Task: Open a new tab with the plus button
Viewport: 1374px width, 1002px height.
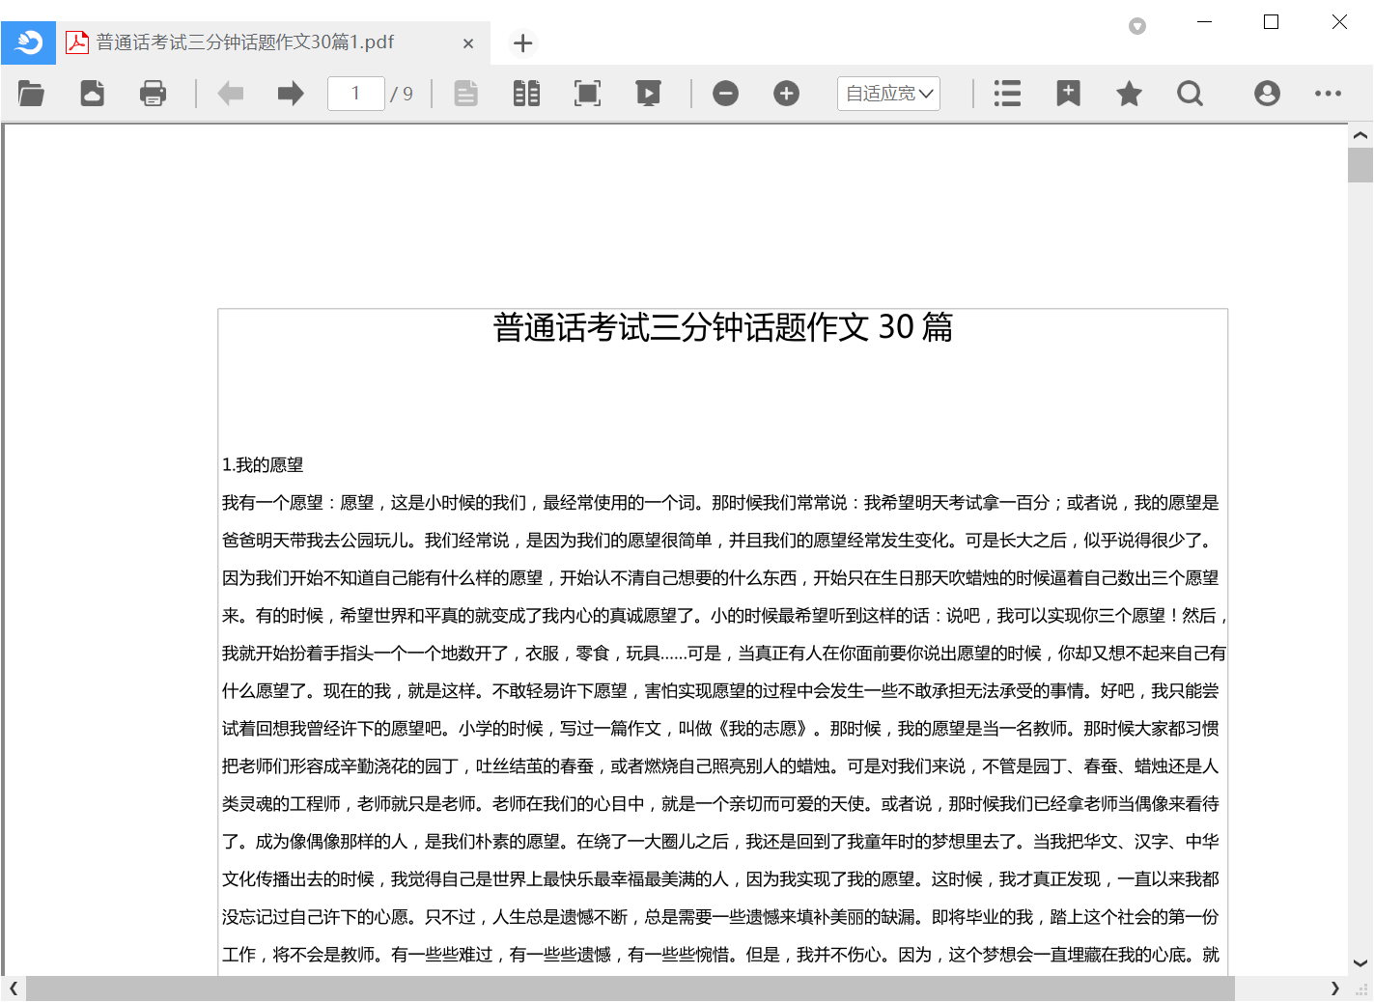Action: (522, 43)
